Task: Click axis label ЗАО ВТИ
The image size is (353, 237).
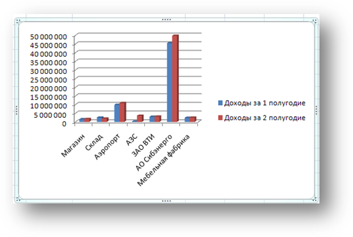Action: click(144, 145)
